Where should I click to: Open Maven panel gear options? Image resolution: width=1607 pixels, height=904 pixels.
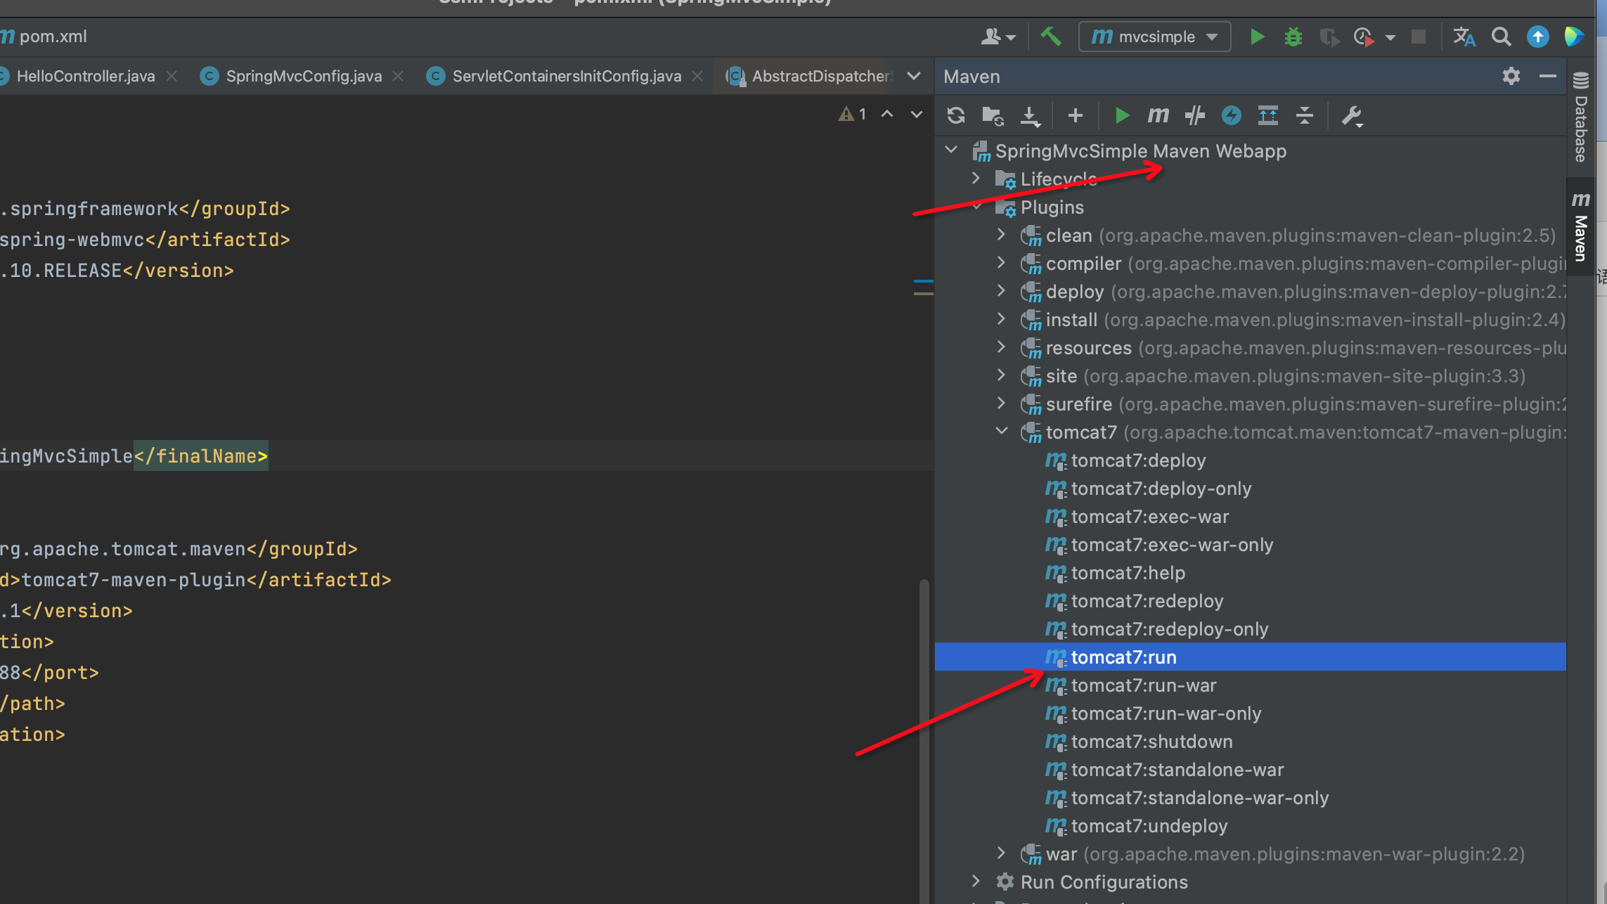click(x=1511, y=76)
